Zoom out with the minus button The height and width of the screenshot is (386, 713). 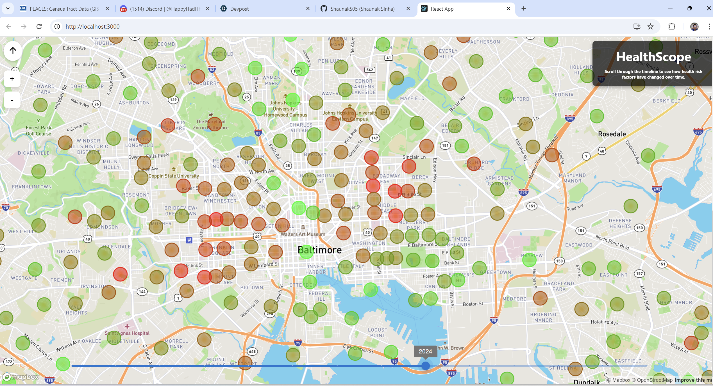coord(12,100)
